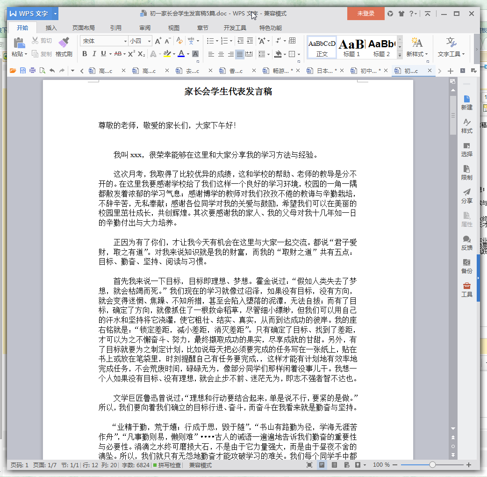Click the zoom in plus button
The image size is (487, 477).
pos(469,465)
